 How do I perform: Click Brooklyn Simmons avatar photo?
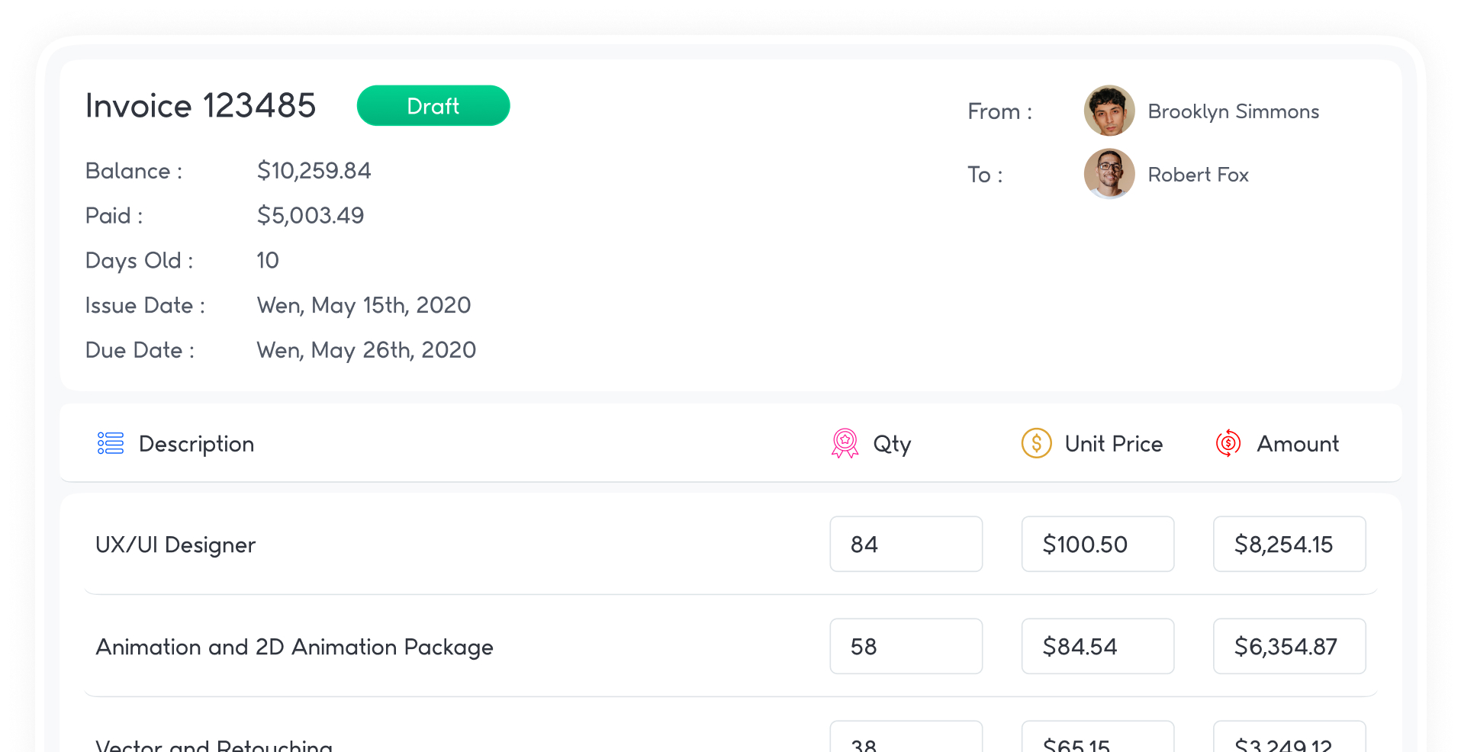pos(1109,111)
